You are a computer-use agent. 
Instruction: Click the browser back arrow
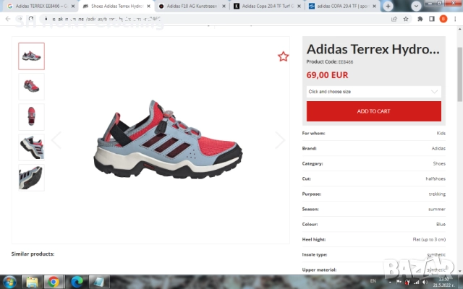8,19
